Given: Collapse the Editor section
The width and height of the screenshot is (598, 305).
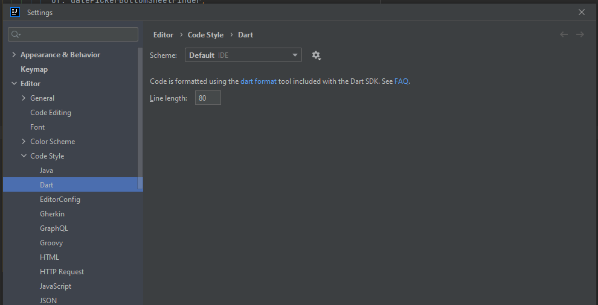Looking at the screenshot, I should [x=14, y=84].
